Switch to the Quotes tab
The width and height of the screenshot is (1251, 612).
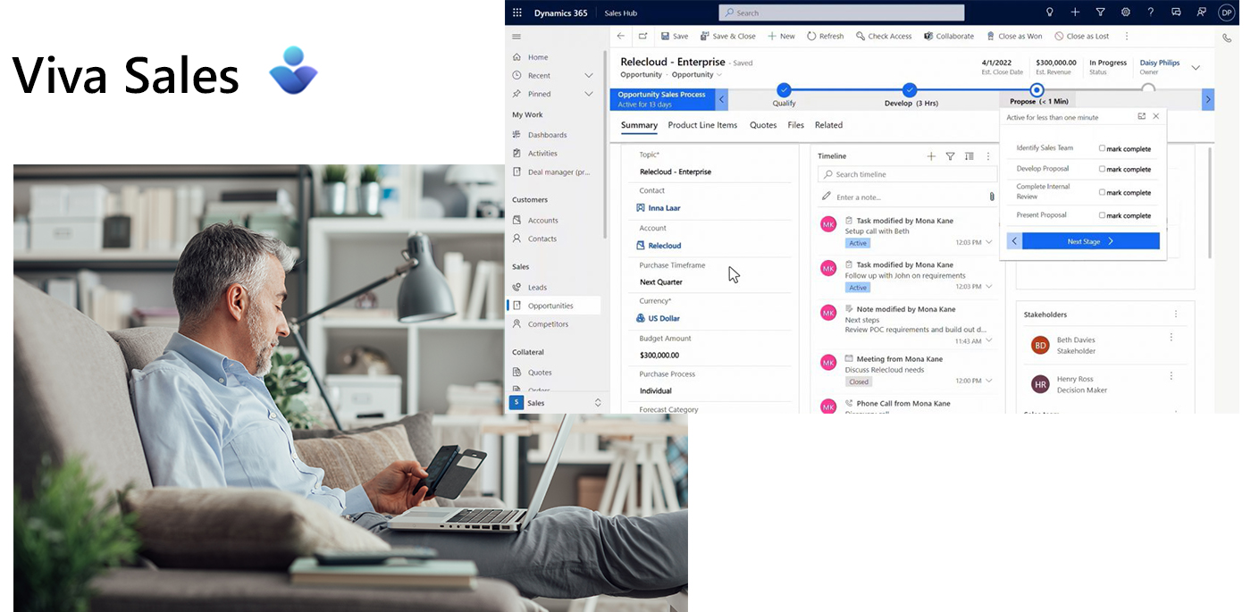763,125
